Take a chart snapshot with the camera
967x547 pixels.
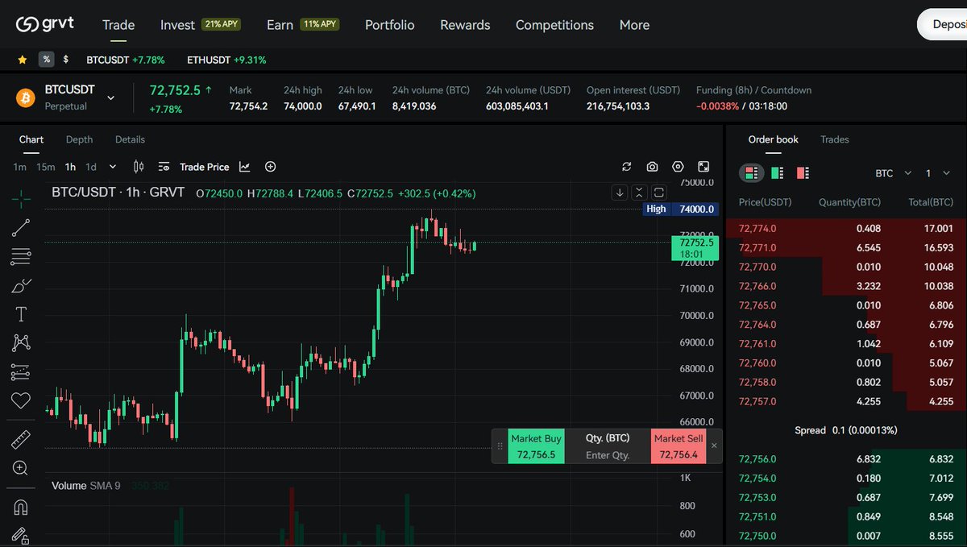[653, 167]
